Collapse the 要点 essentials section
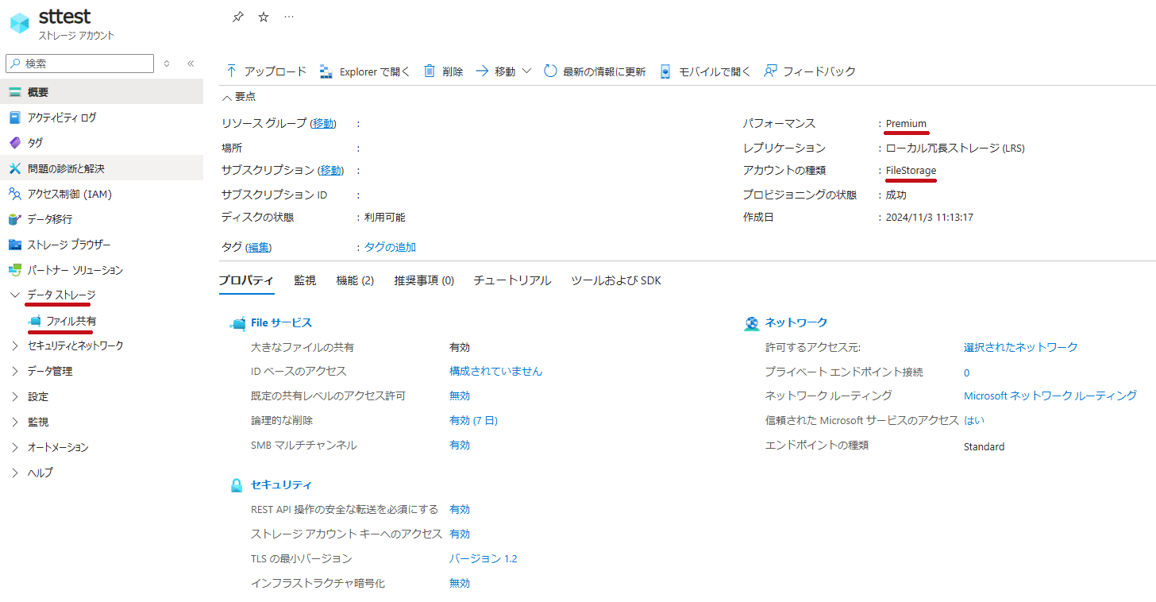This screenshot has width=1156, height=602. pyautogui.click(x=239, y=97)
